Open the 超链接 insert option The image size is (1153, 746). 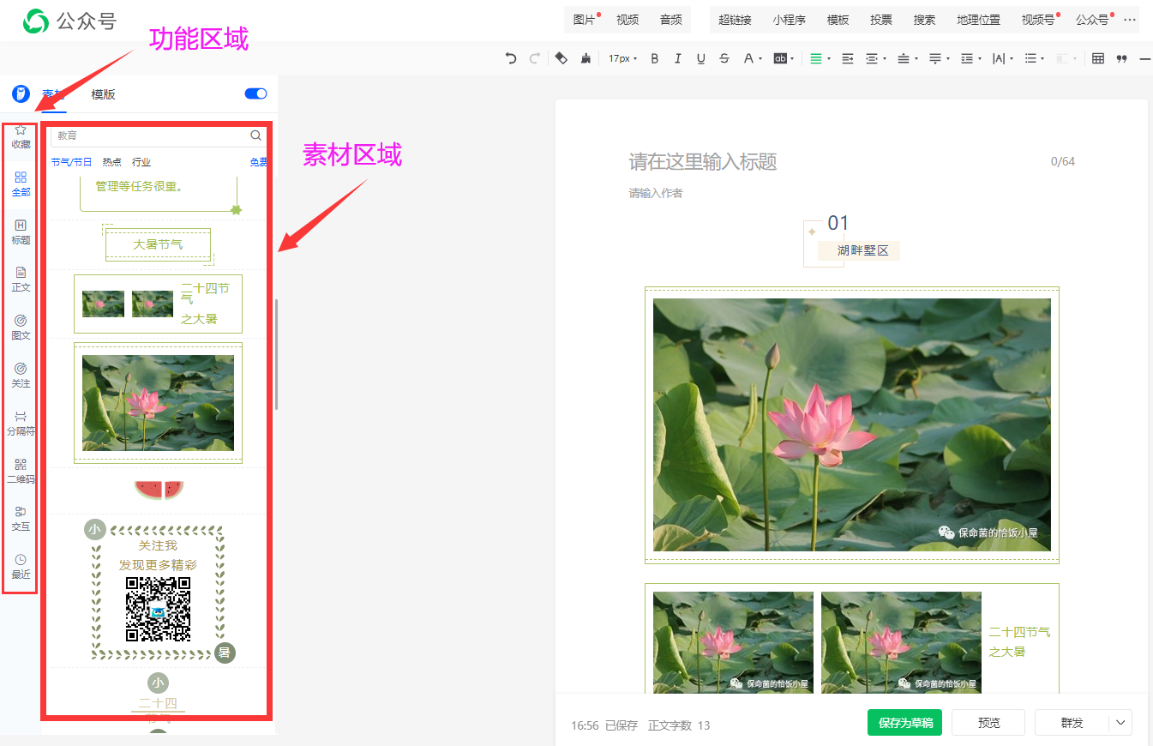click(735, 20)
